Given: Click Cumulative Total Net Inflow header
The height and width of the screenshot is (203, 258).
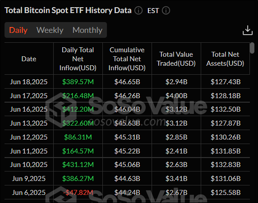Looking at the screenshot, I should click(127, 59).
